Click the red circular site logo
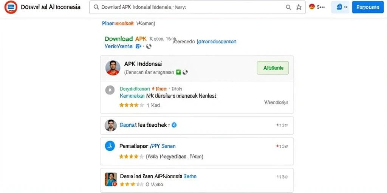 [11, 7]
